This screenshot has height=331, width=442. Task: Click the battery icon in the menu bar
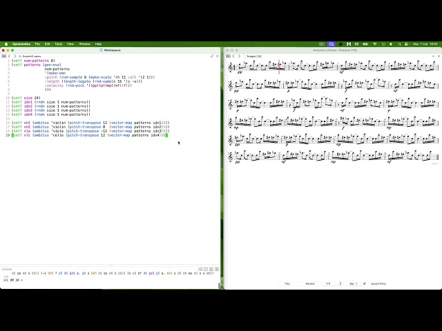[365, 44]
